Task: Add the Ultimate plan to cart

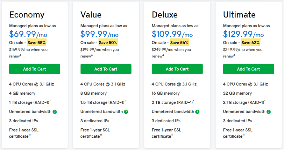Action: coord(248,69)
